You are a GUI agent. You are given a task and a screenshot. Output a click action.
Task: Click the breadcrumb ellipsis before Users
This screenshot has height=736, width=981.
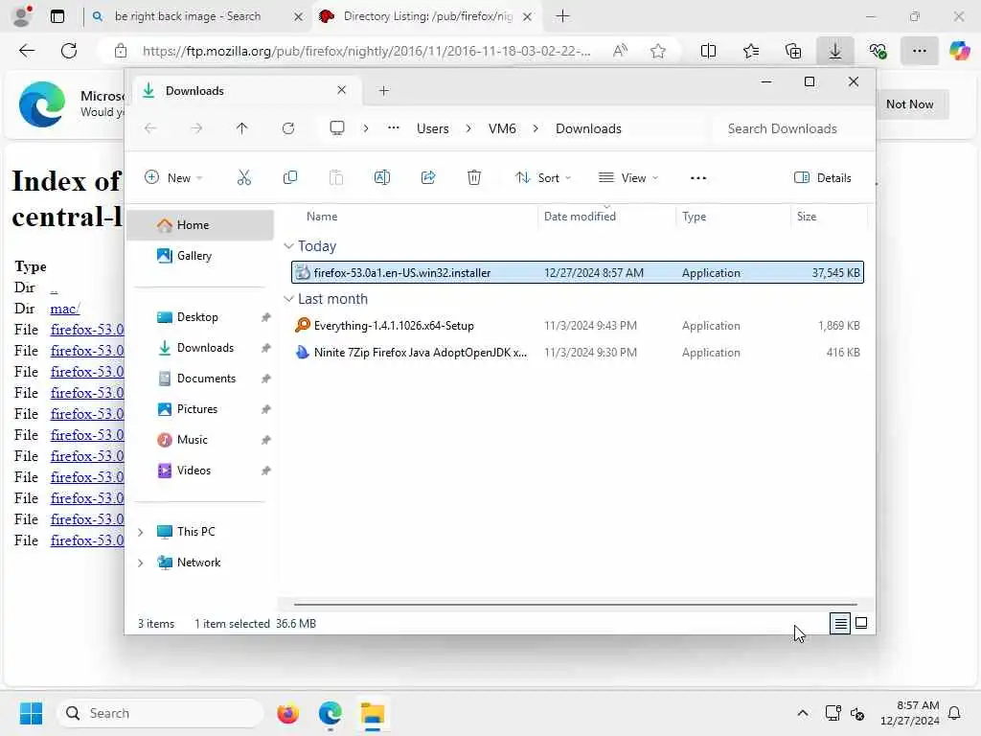[x=393, y=127]
